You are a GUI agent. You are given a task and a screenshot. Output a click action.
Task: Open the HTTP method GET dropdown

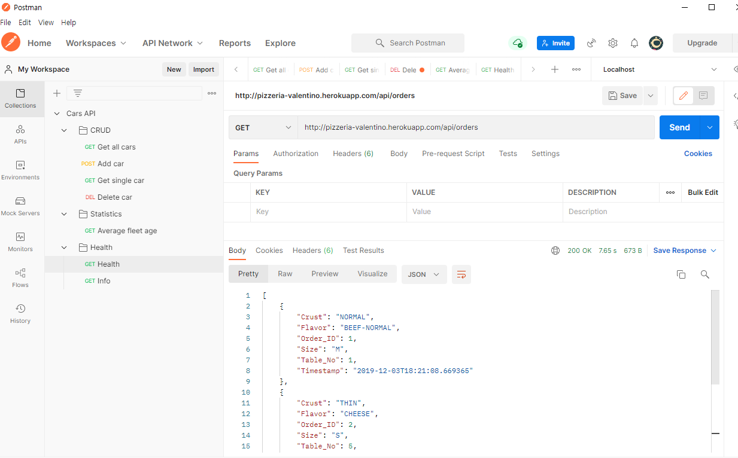pyautogui.click(x=263, y=127)
